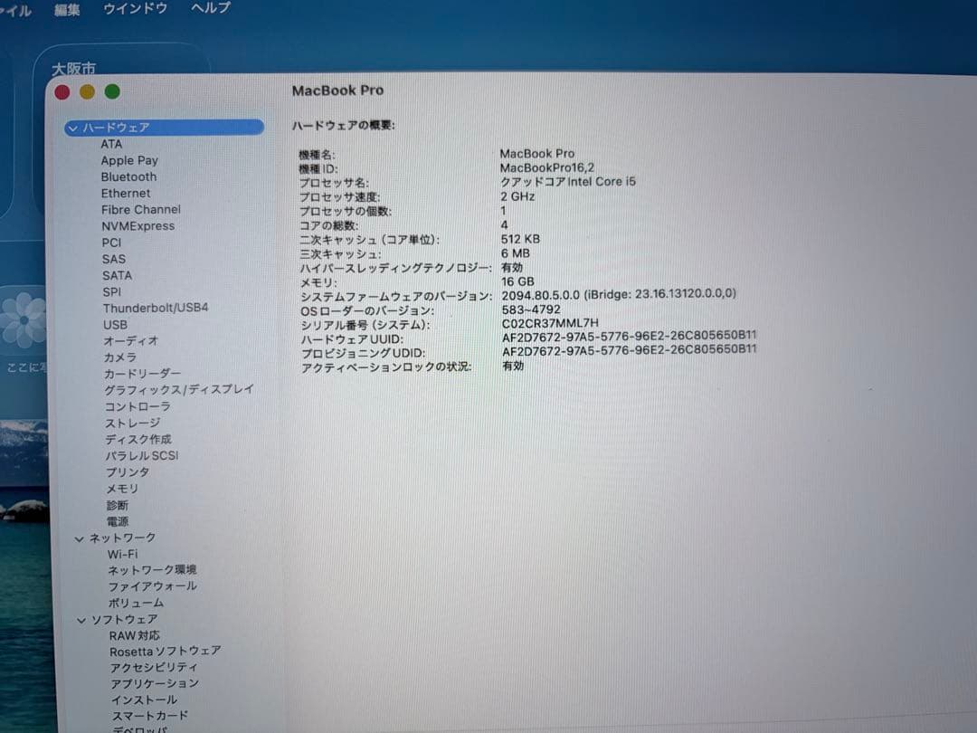The image size is (977, 733).
Task: Collapse the ソフトウェア section chevron
Action: click(x=81, y=620)
